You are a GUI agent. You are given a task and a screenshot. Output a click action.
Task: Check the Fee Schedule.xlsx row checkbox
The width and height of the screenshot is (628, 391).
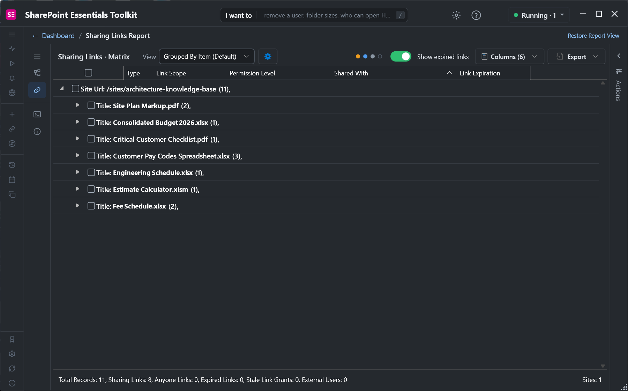(91, 206)
